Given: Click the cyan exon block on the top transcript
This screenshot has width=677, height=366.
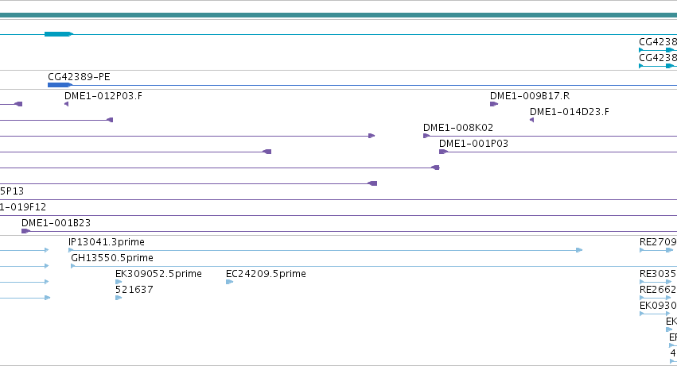Looking at the screenshot, I should [x=59, y=34].
